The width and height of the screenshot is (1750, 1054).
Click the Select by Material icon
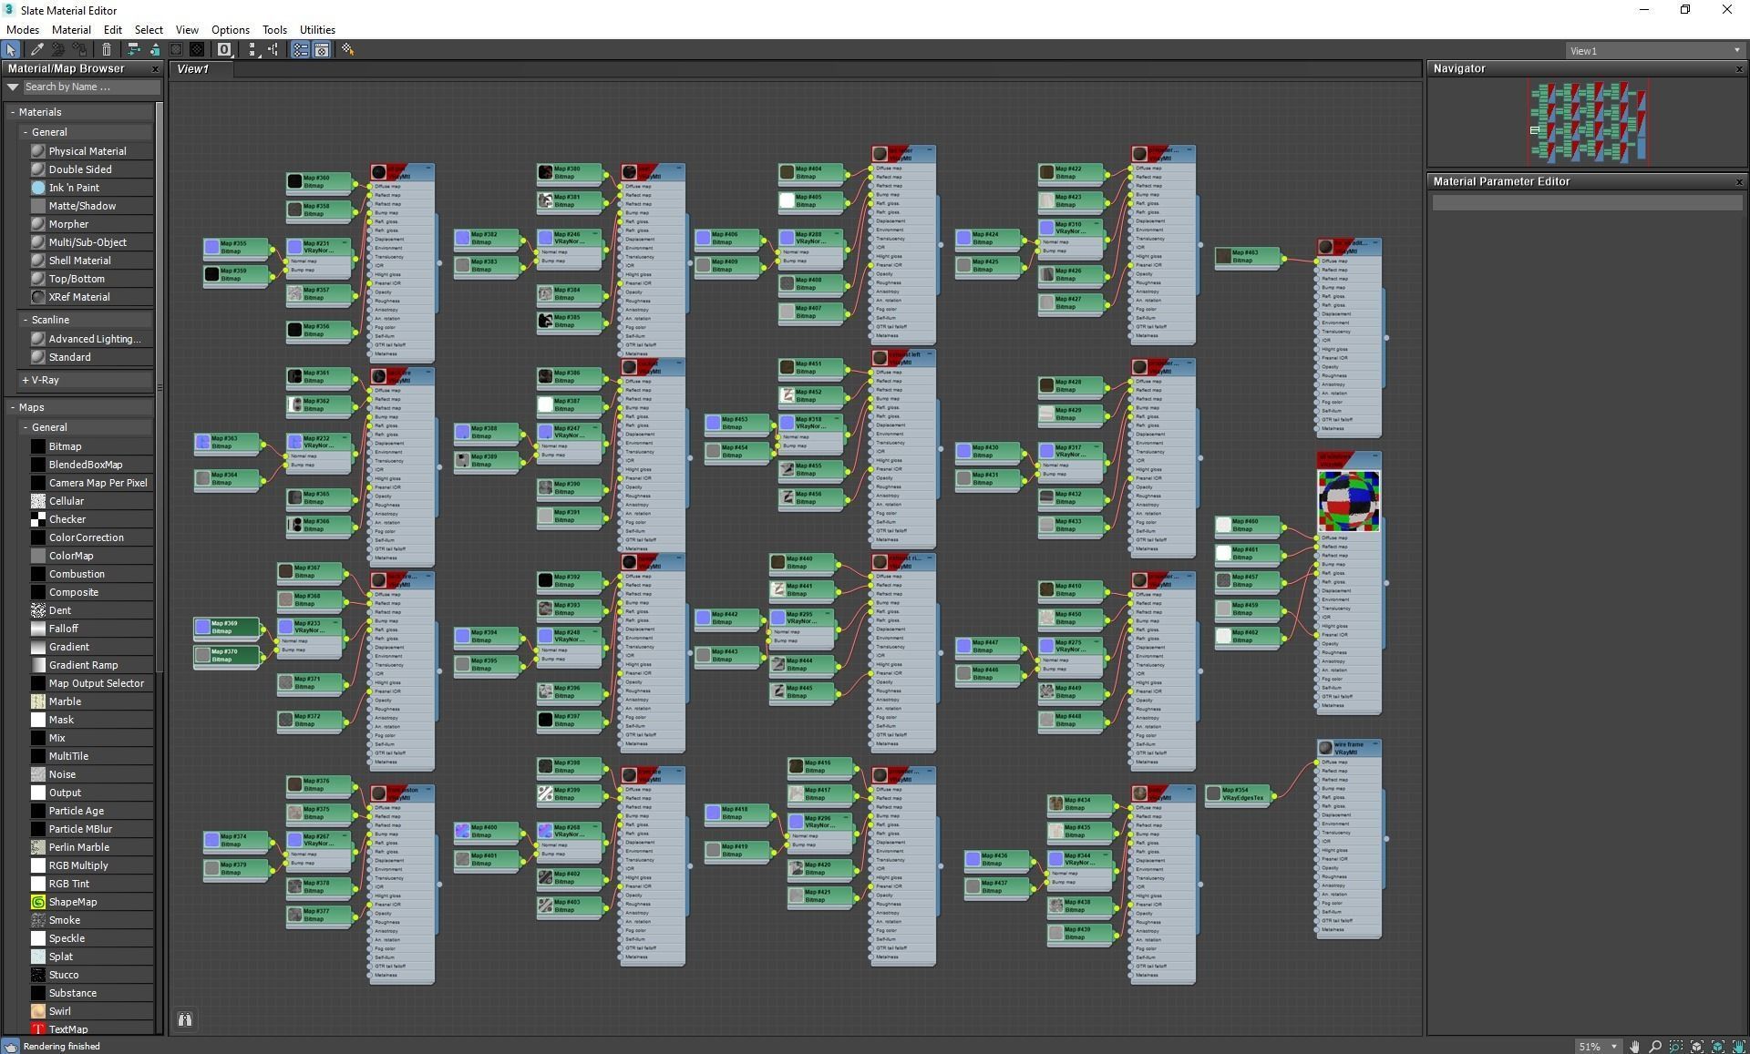tap(347, 50)
